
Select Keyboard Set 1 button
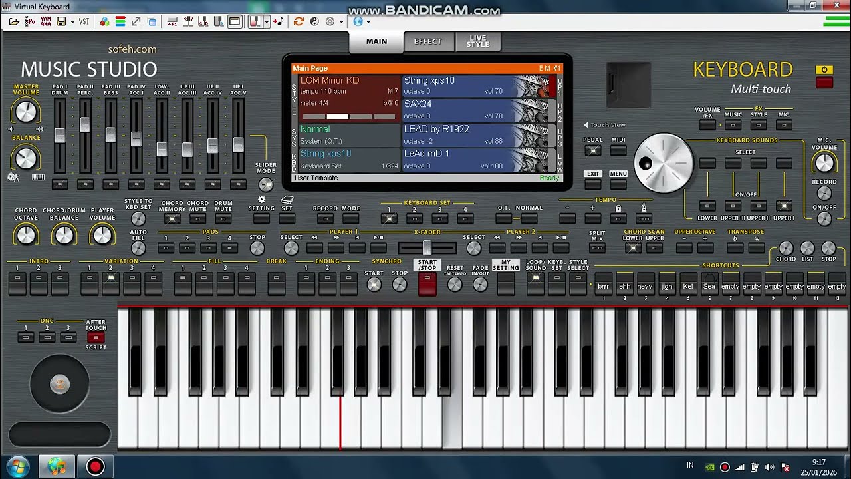[389, 218]
